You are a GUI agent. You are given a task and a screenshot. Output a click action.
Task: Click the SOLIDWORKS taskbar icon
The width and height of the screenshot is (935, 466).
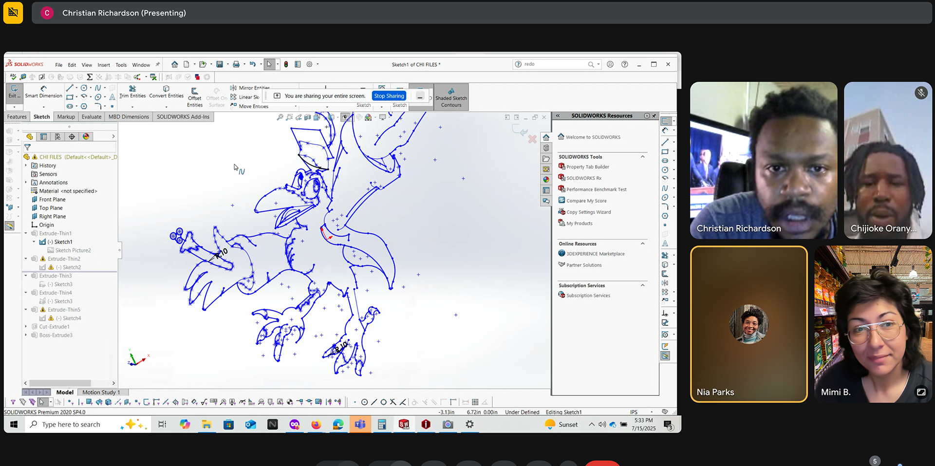(404, 425)
